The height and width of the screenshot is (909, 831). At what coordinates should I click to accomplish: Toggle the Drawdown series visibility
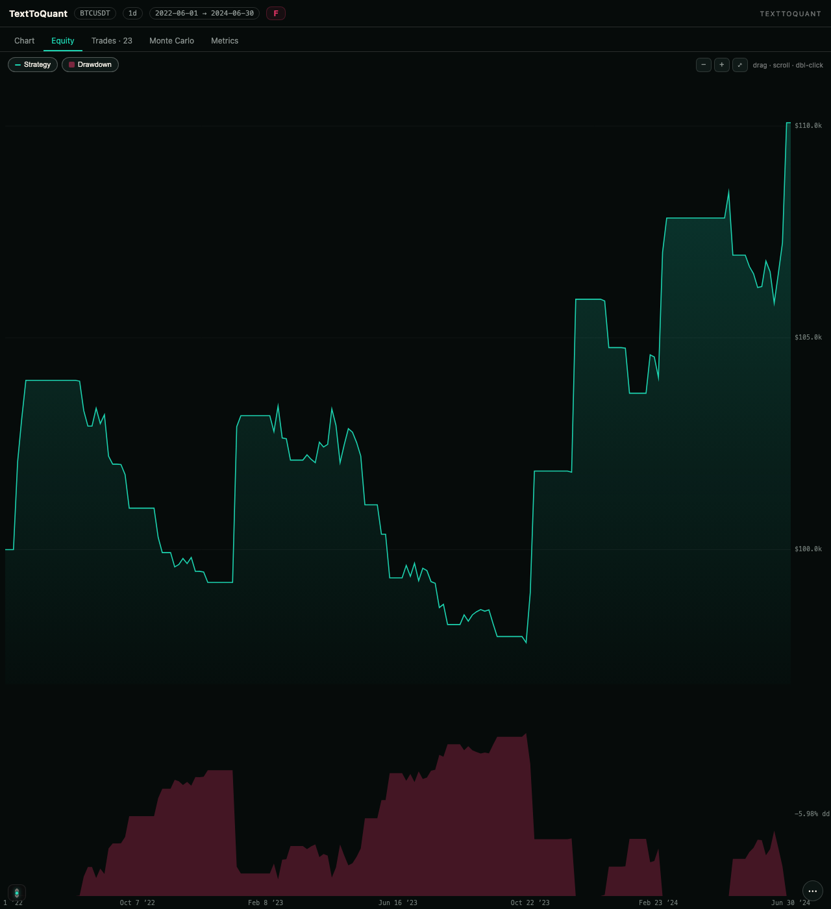click(90, 65)
